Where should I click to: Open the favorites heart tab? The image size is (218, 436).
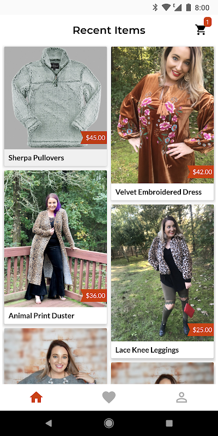108,397
